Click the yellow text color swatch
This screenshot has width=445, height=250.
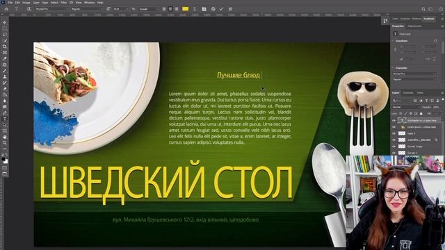tap(186, 9)
